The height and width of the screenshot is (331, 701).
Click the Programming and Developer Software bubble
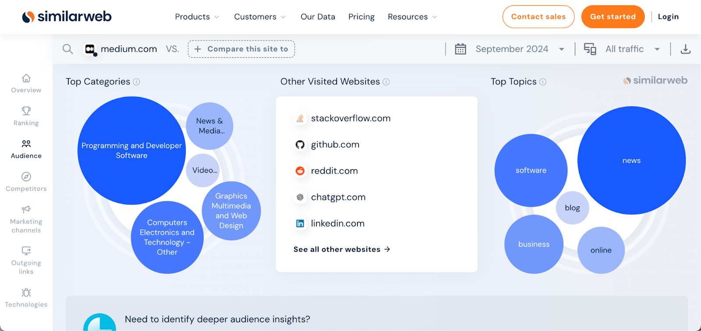click(131, 150)
